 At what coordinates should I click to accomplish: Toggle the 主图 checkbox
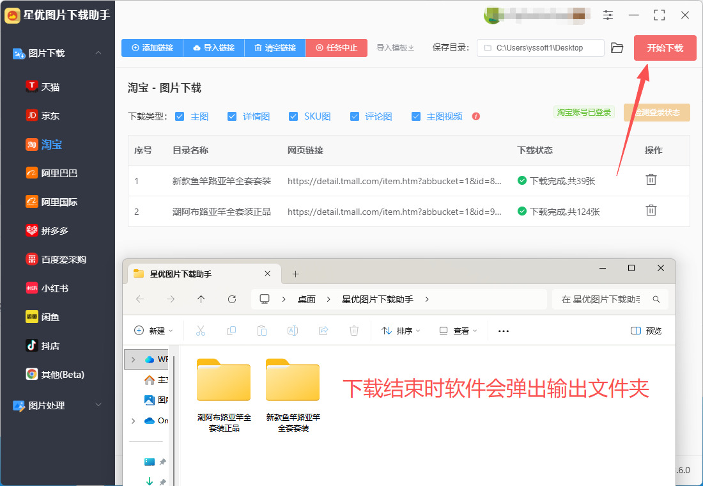[x=180, y=116]
